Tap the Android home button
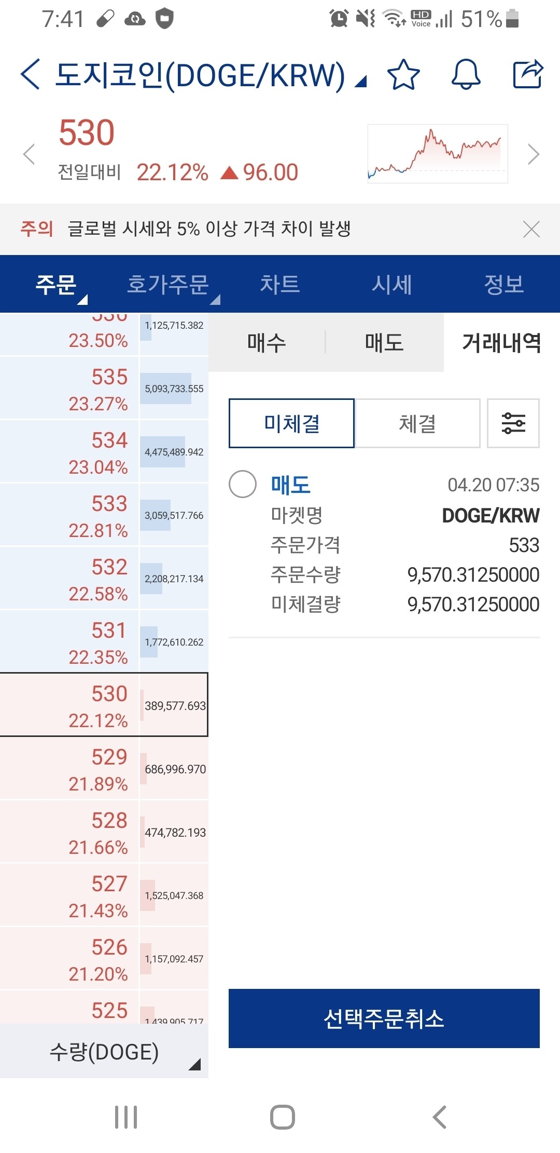 tap(283, 1117)
